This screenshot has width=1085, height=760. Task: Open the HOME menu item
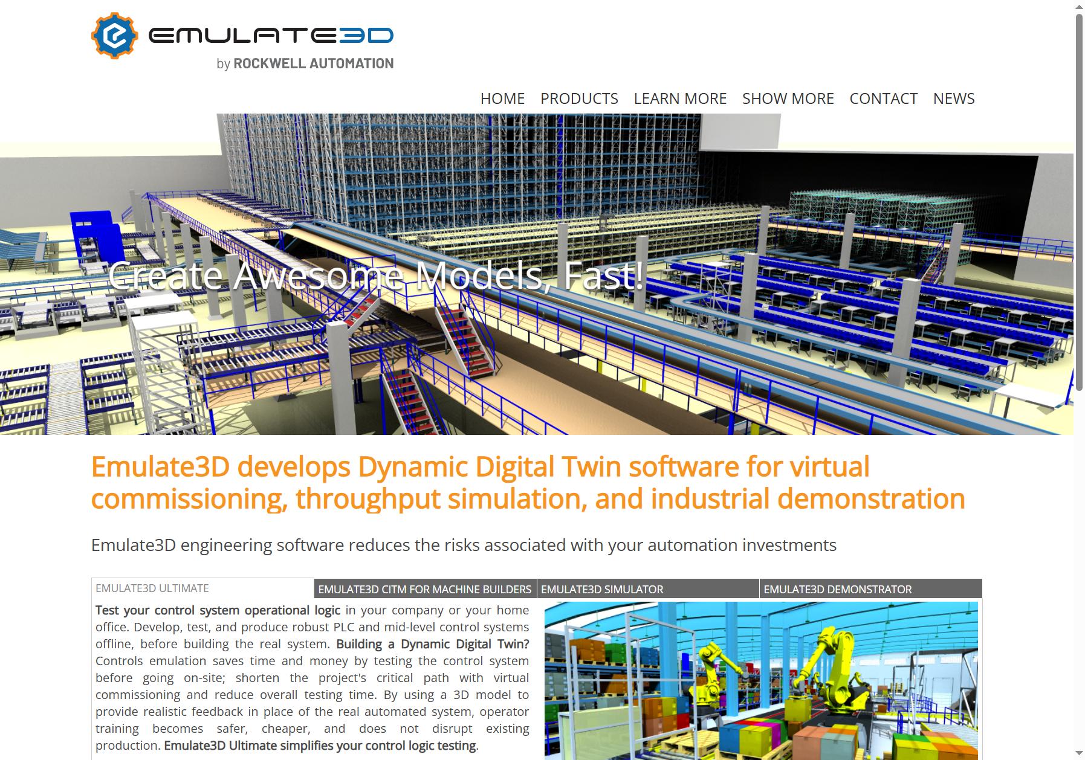(502, 98)
